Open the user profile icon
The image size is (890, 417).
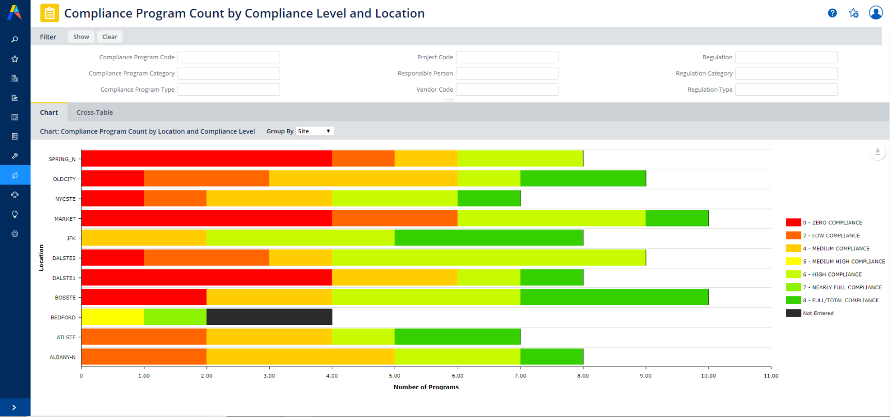click(876, 13)
